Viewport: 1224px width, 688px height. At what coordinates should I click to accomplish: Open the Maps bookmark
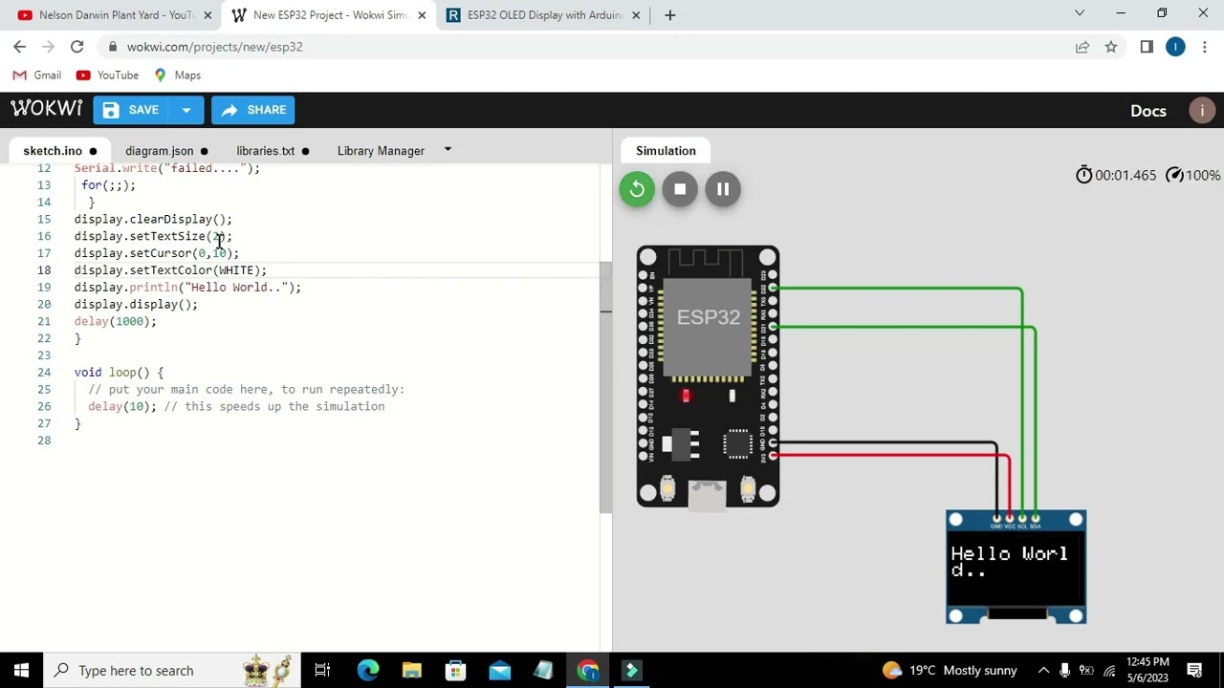(177, 75)
